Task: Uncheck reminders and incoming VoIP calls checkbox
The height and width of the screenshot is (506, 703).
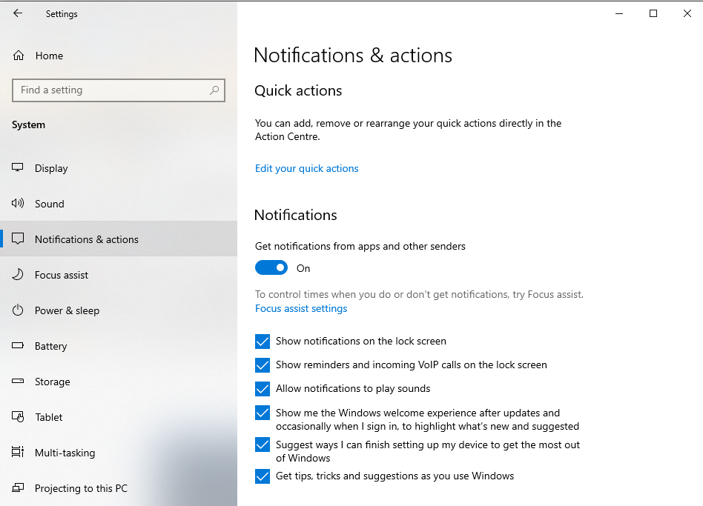Action: point(263,365)
